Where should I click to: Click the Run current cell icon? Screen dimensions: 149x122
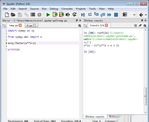click(55, 15)
